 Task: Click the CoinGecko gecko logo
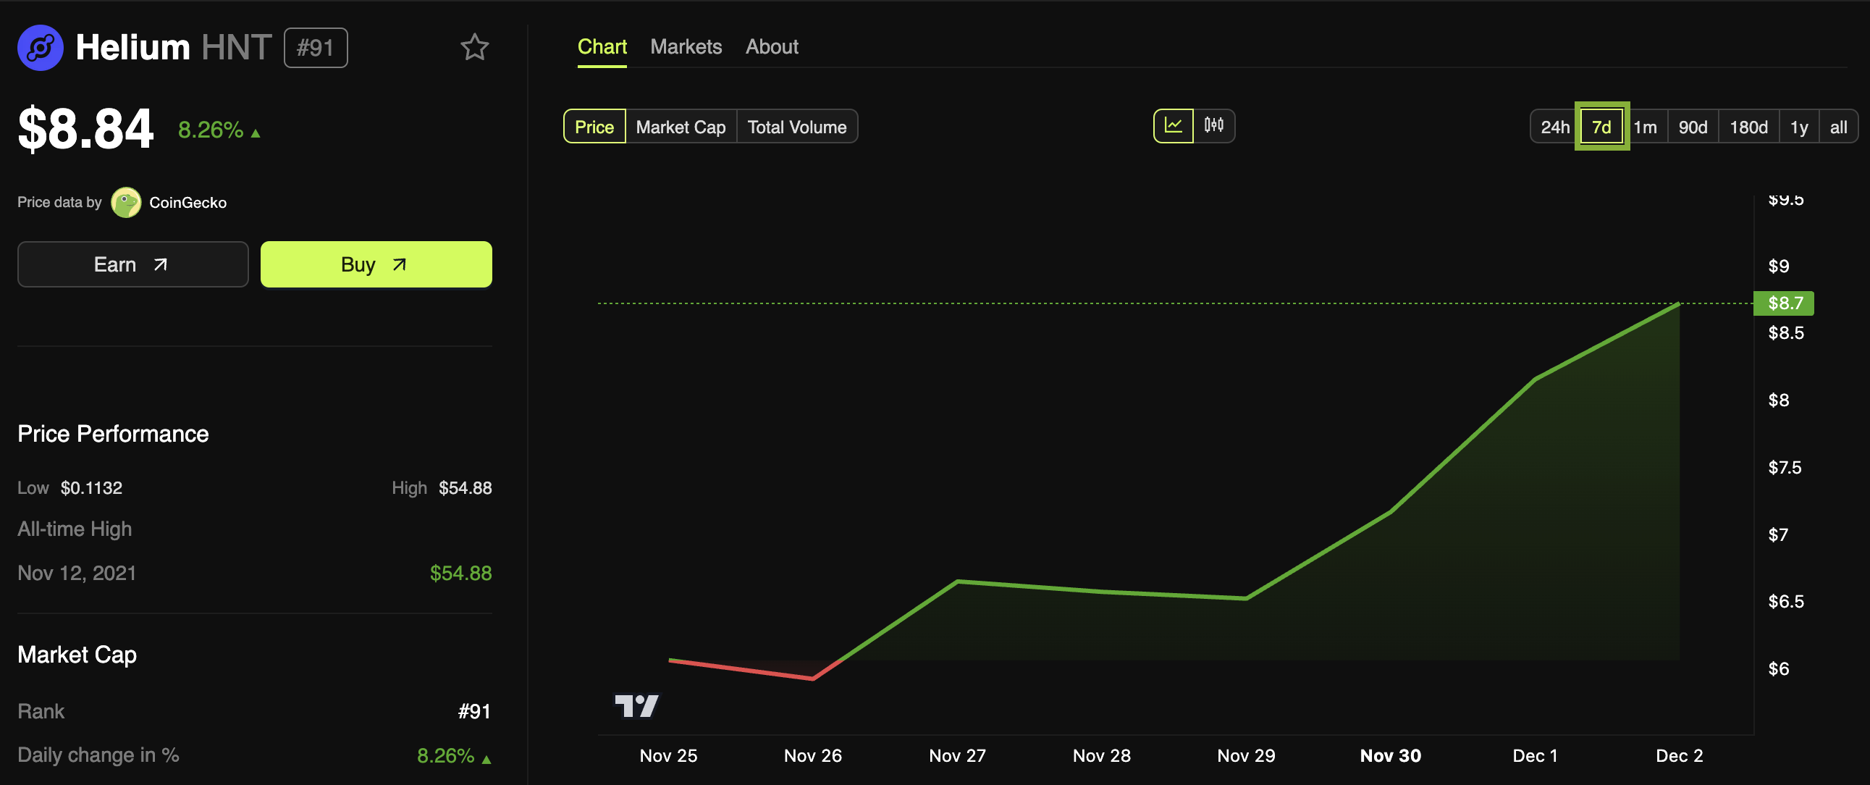point(125,203)
